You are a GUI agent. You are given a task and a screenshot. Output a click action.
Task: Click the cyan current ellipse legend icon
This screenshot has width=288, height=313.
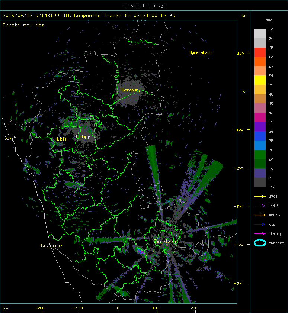[260, 243]
